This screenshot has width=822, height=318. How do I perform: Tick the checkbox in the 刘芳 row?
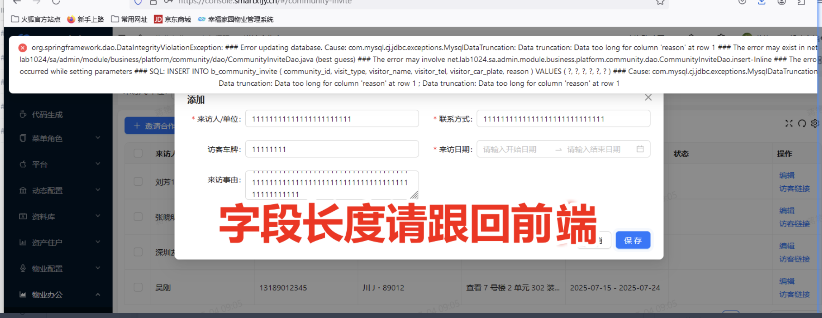(x=138, y=181)
